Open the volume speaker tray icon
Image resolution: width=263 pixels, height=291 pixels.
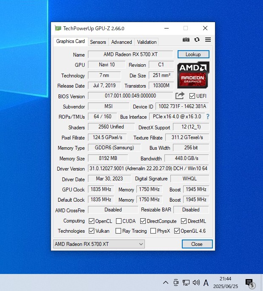(196, 282)
